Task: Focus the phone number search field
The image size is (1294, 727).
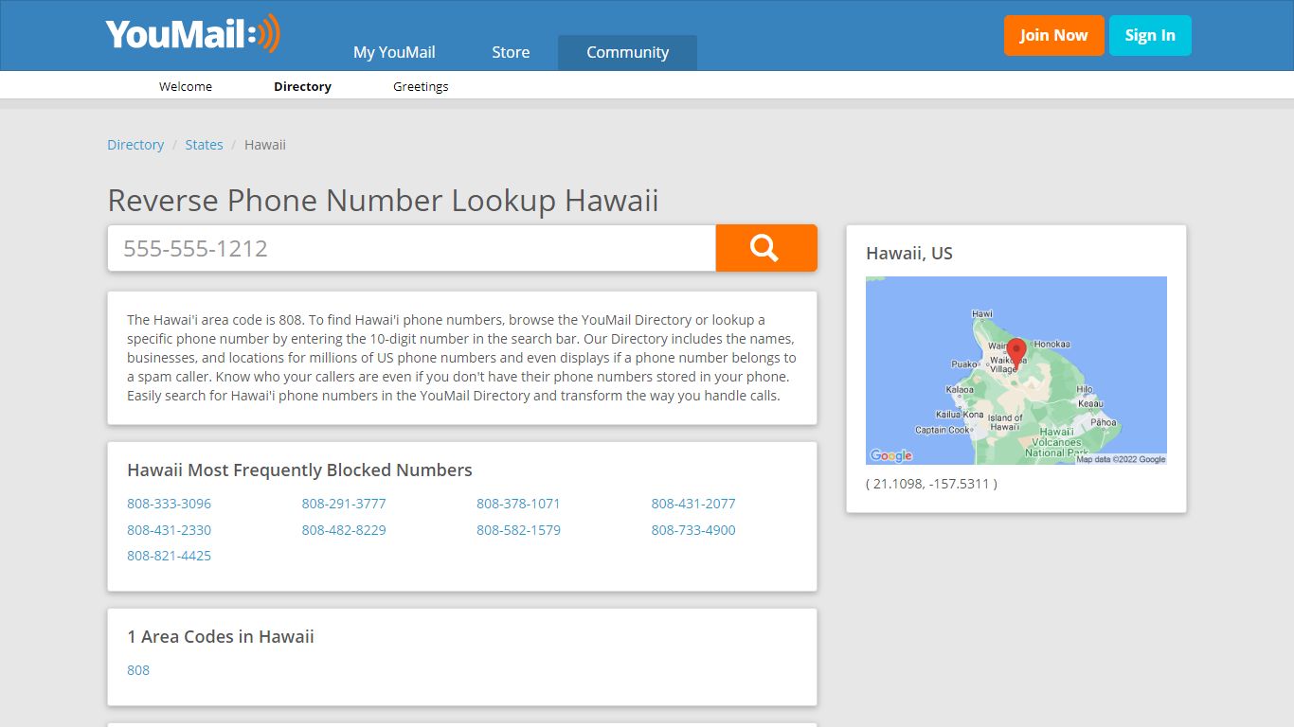Action: click(x=412, y=248)
